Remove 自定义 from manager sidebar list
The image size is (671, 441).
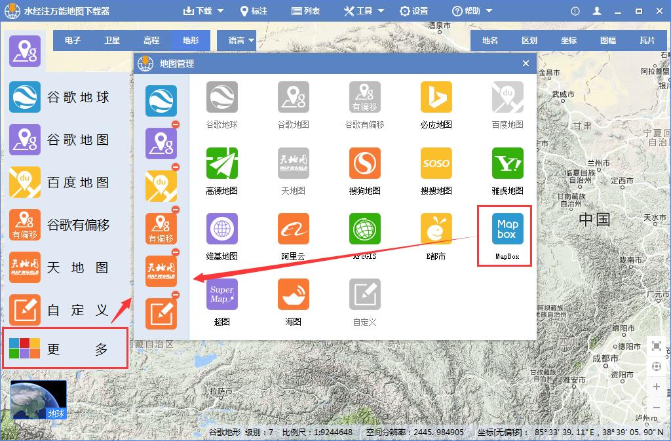[x=176, y=295]
